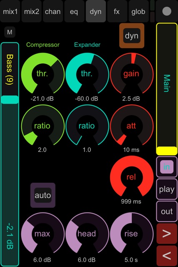Click the release knob labeled rel
This screenshot has height=267, width=178.
tap(131, 177)
